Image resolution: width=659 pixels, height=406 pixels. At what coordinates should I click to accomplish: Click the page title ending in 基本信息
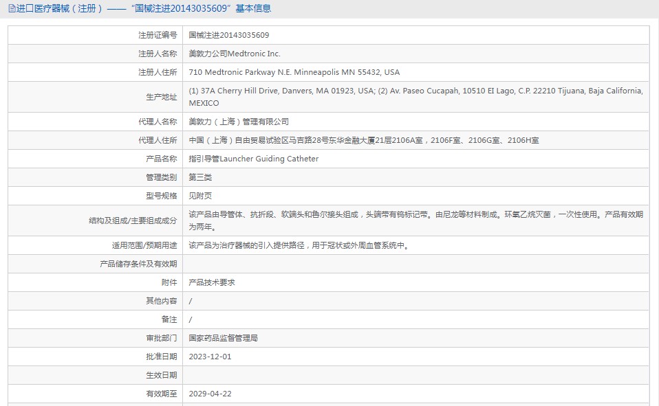point(143,8)
